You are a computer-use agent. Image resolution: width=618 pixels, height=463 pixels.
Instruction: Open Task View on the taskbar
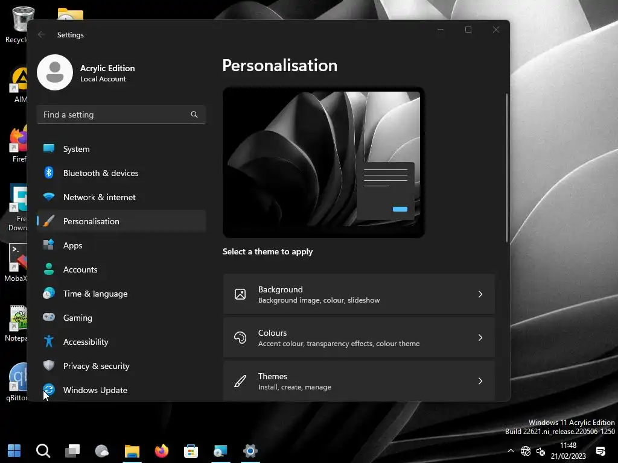72,450
